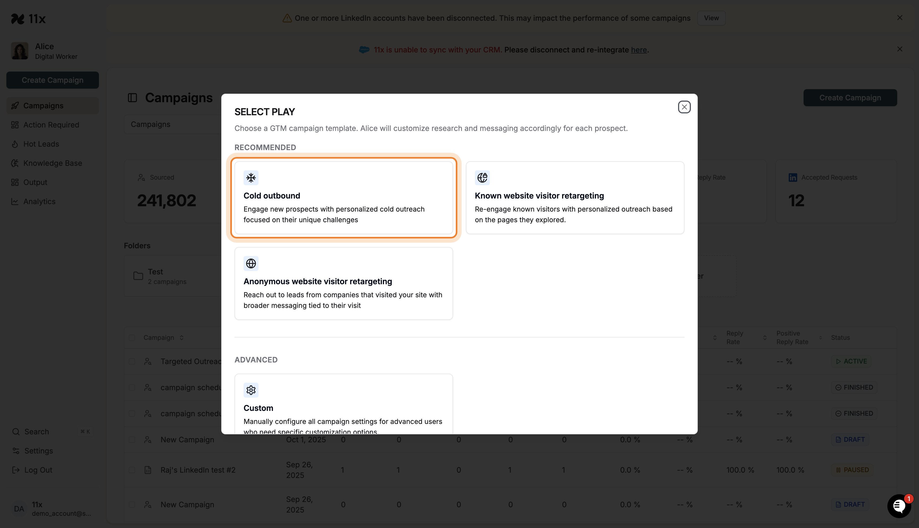Click the Custom play gear icon
This screenshot has height=528, width=919.
(x=251, y=390)
